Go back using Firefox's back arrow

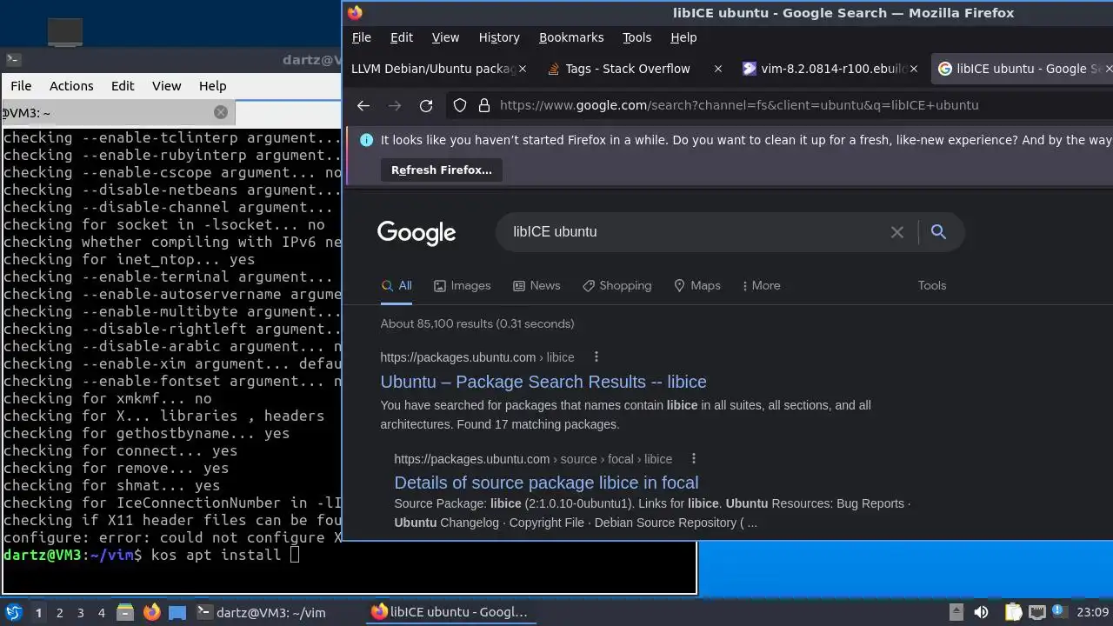[363, 105]
